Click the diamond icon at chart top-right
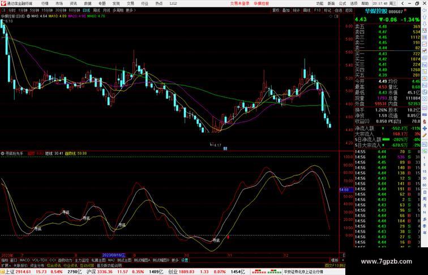The image size is (428, 275). point(331,16)
